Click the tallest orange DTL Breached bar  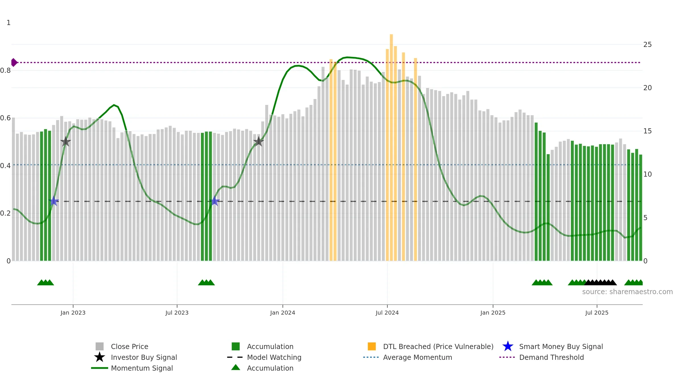click(391, 147)
